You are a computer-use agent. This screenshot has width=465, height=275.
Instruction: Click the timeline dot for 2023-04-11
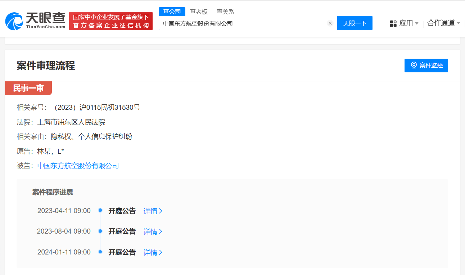[100, 210]
